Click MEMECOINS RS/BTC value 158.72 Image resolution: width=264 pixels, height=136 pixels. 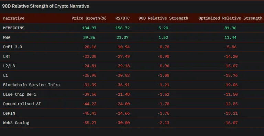tap(123, 28)
